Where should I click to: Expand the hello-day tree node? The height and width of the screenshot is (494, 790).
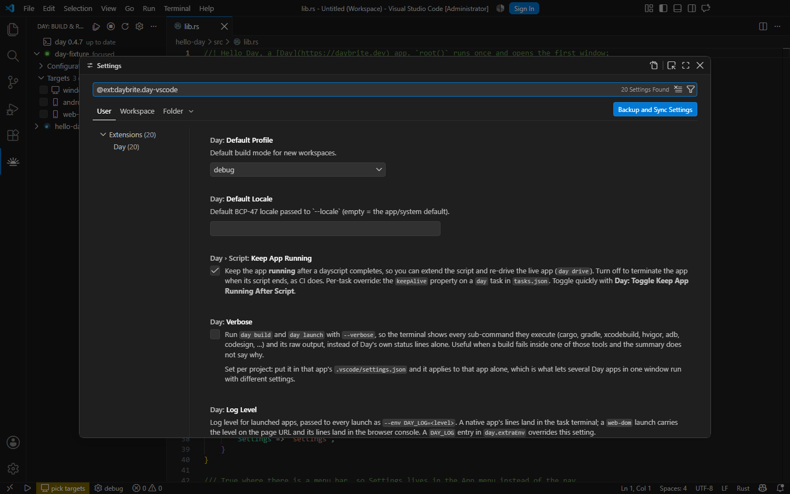pyautogui.click(x=37, y=126)
